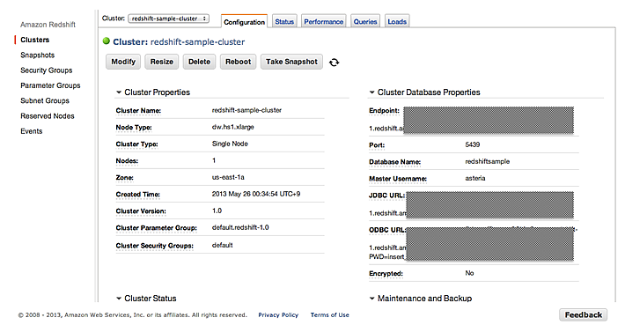Click the port value 5439
This screenshot has height=325, width=625.
point(473,144)
